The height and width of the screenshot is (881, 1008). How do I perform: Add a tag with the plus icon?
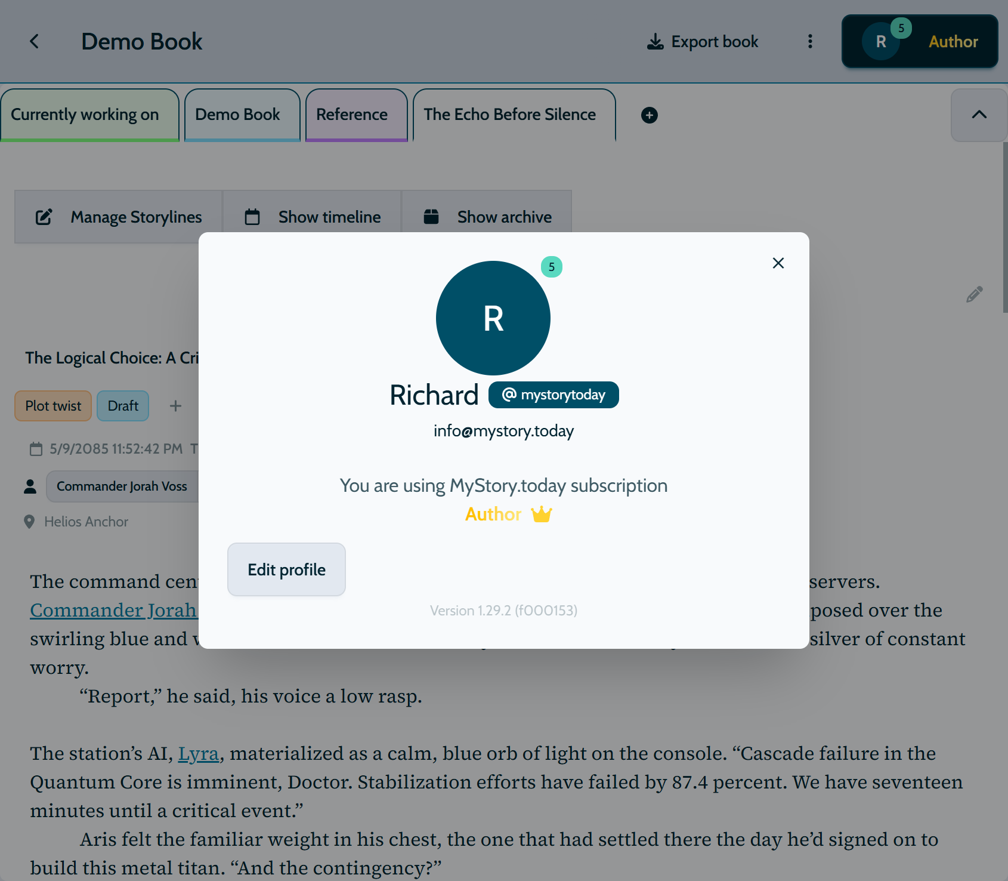[x=175, y=406]
